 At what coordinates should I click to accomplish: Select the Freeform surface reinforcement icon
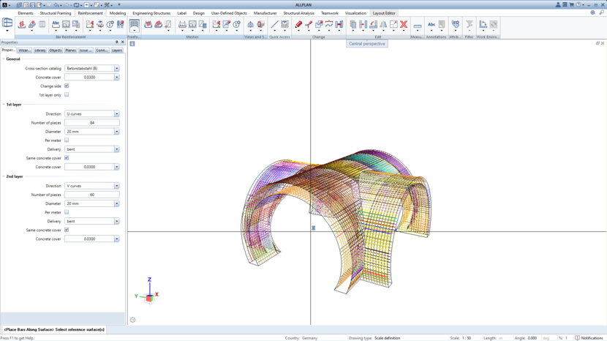pos(135,25)
